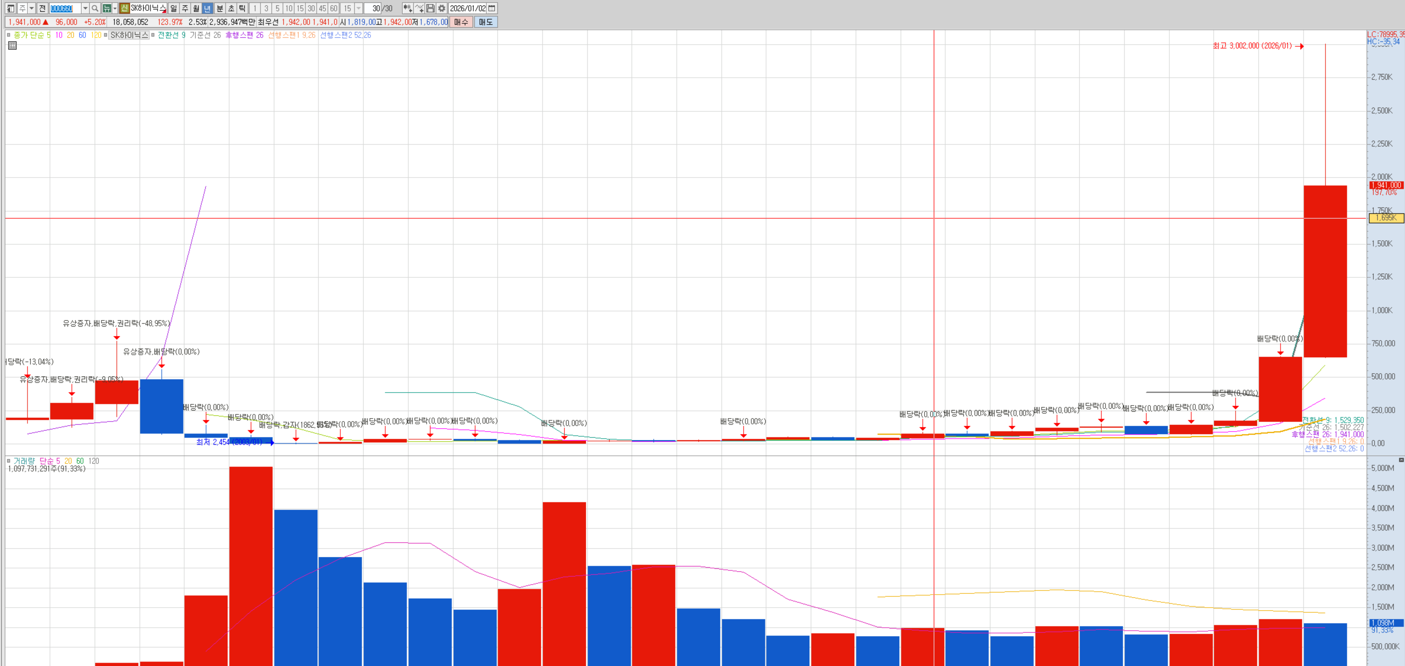Switch chart period to 분 (minute)

(220, 8)
